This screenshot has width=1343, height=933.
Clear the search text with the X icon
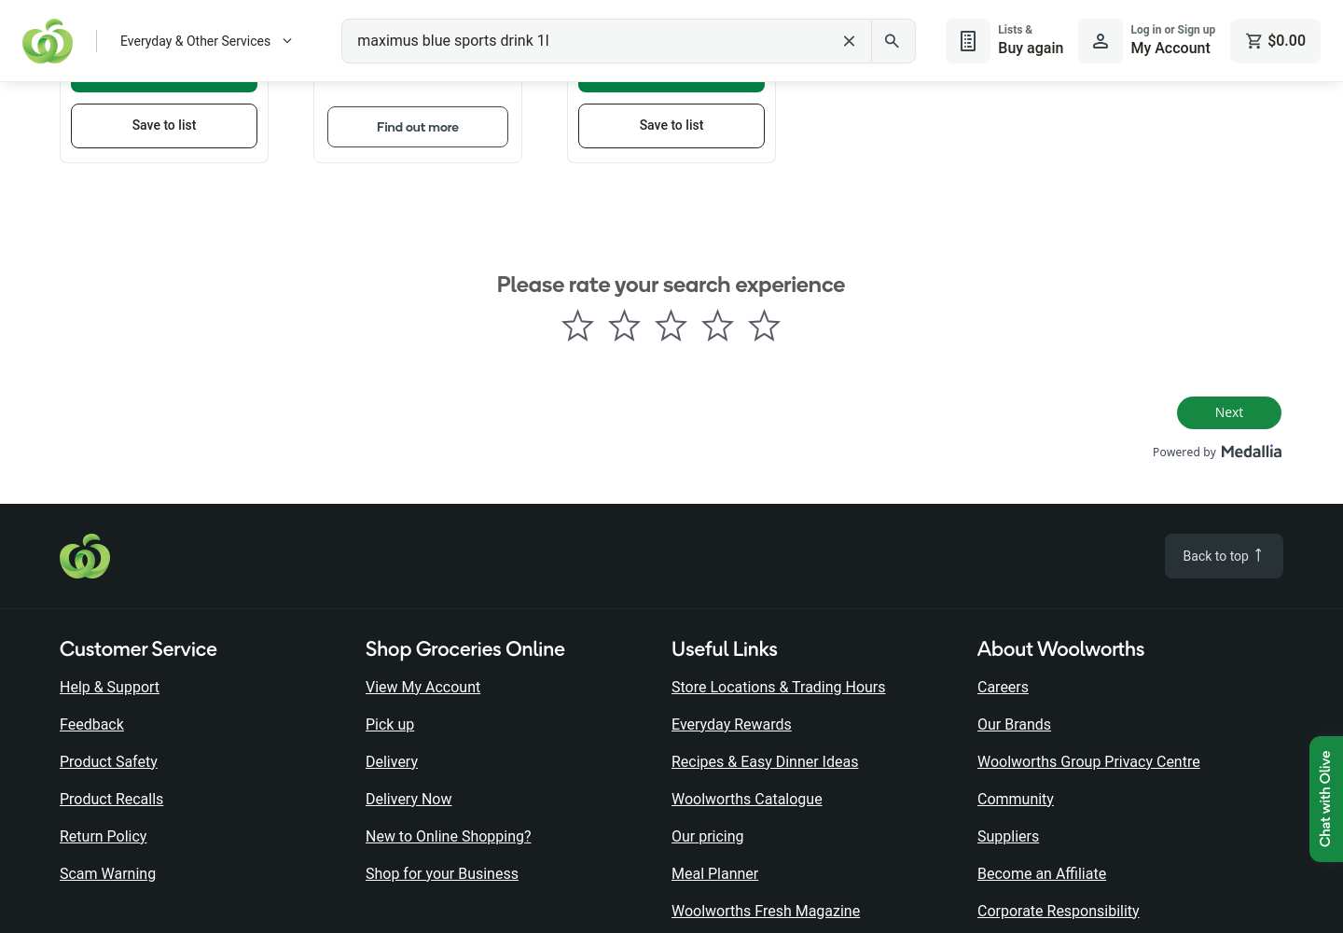(849, 41)
